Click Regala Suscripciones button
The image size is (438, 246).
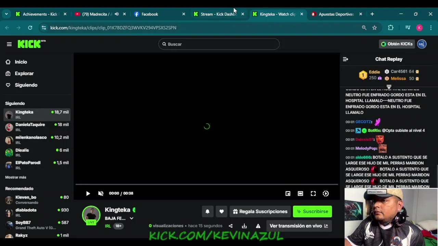pos(260,211)
